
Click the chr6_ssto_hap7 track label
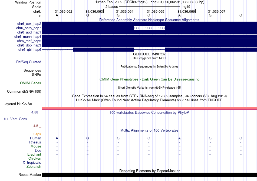(x=29, y=28)
